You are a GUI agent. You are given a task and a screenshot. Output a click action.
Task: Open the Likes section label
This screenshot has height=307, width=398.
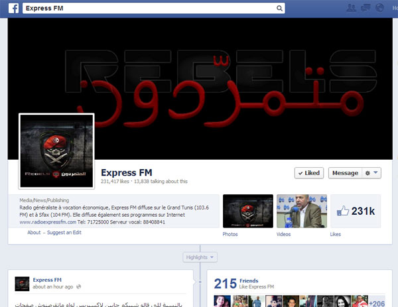335,234
